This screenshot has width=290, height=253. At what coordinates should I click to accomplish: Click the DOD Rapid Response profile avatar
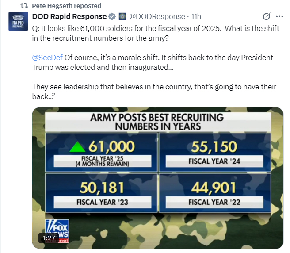[x=18, y=21]
